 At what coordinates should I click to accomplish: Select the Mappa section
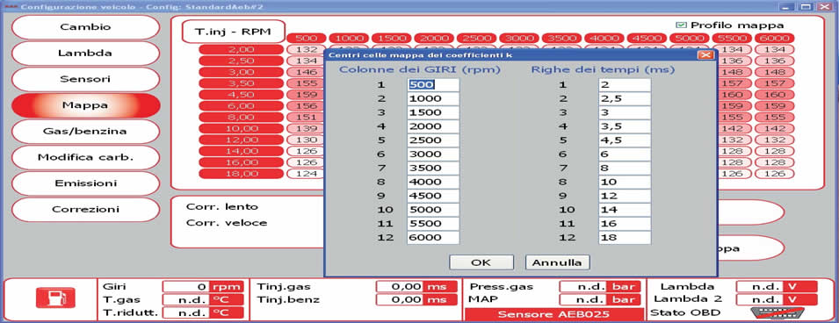click(85, 104)
